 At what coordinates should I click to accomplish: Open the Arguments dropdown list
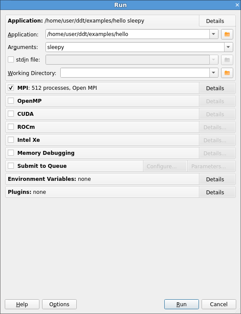tap(228, 47)
